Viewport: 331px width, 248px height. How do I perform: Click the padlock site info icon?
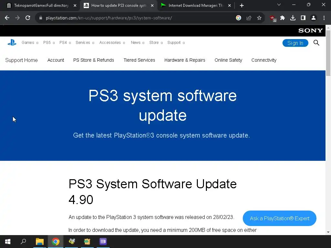[41, 18]
